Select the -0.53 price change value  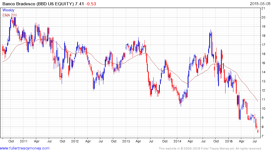click(x=91, y=4)
